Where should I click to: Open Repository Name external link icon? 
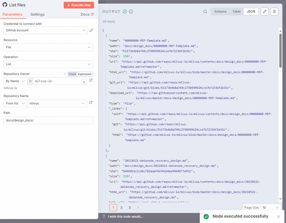click(x=91, y=102)
